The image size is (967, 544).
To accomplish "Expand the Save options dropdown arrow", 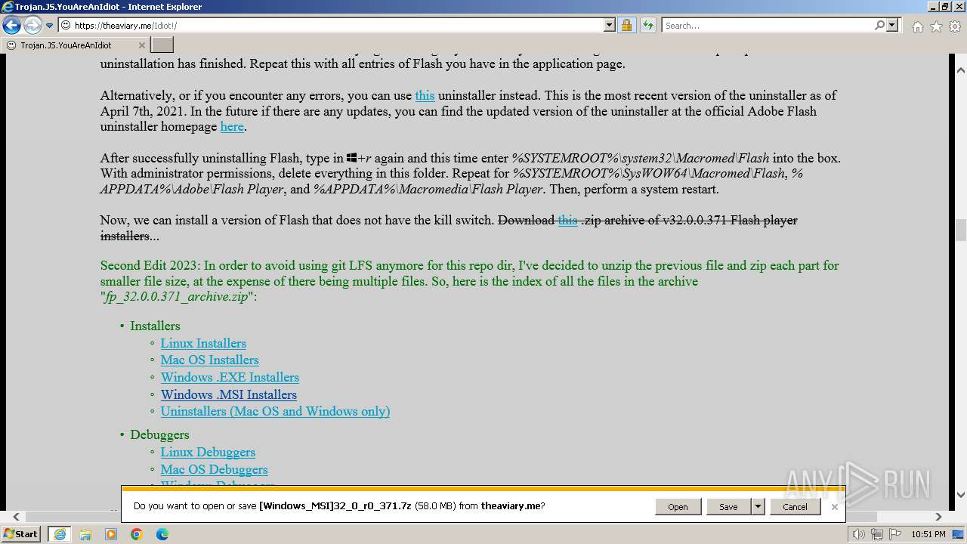I will (x=758, y=506).
